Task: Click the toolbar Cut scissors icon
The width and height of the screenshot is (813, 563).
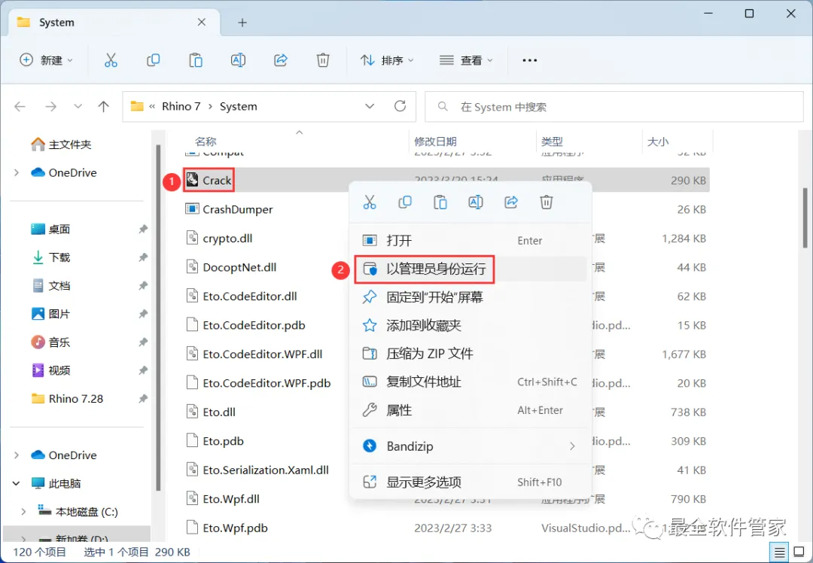Action: [x=111, y=60]
